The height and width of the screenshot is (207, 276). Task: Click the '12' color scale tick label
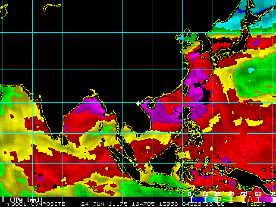coord(205,194)
